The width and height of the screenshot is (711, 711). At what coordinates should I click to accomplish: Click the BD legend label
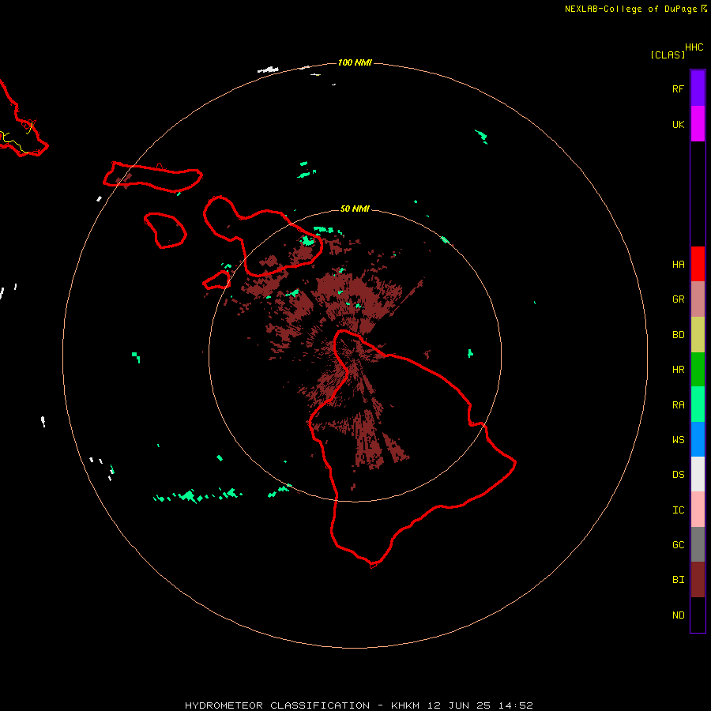pos(678,335)
